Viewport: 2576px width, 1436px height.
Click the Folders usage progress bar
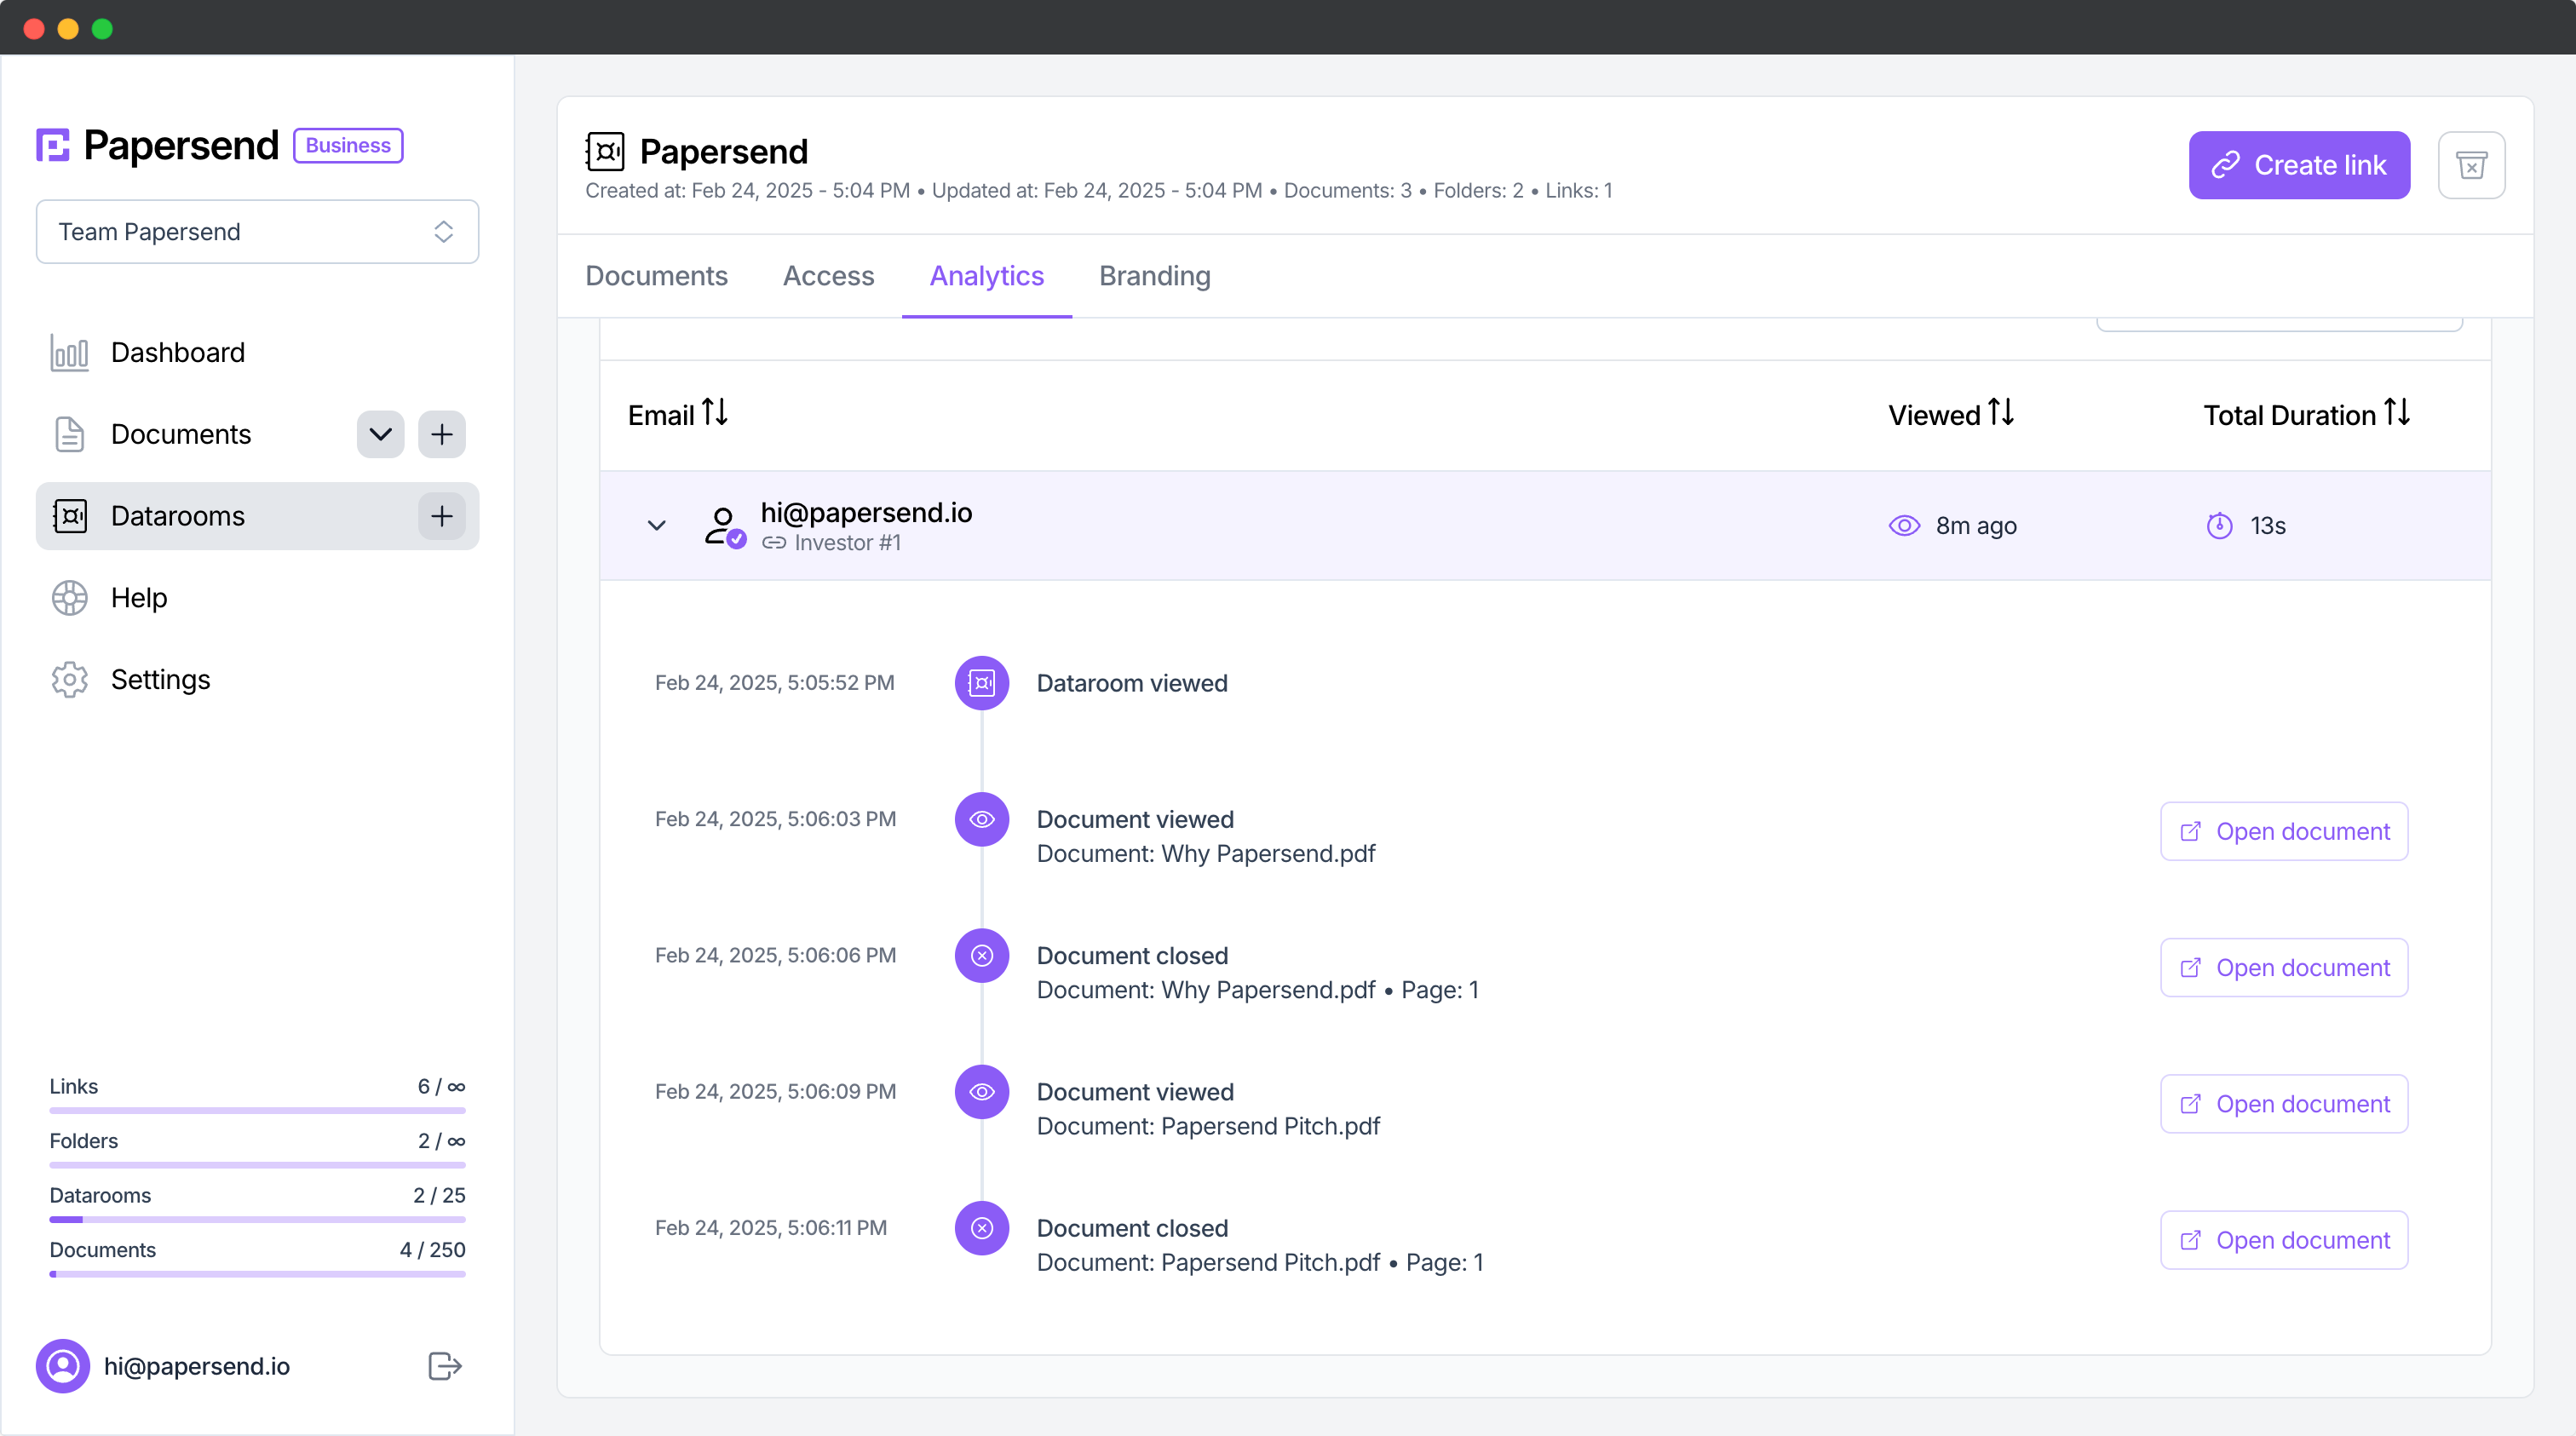click(x=257, y=1165)
